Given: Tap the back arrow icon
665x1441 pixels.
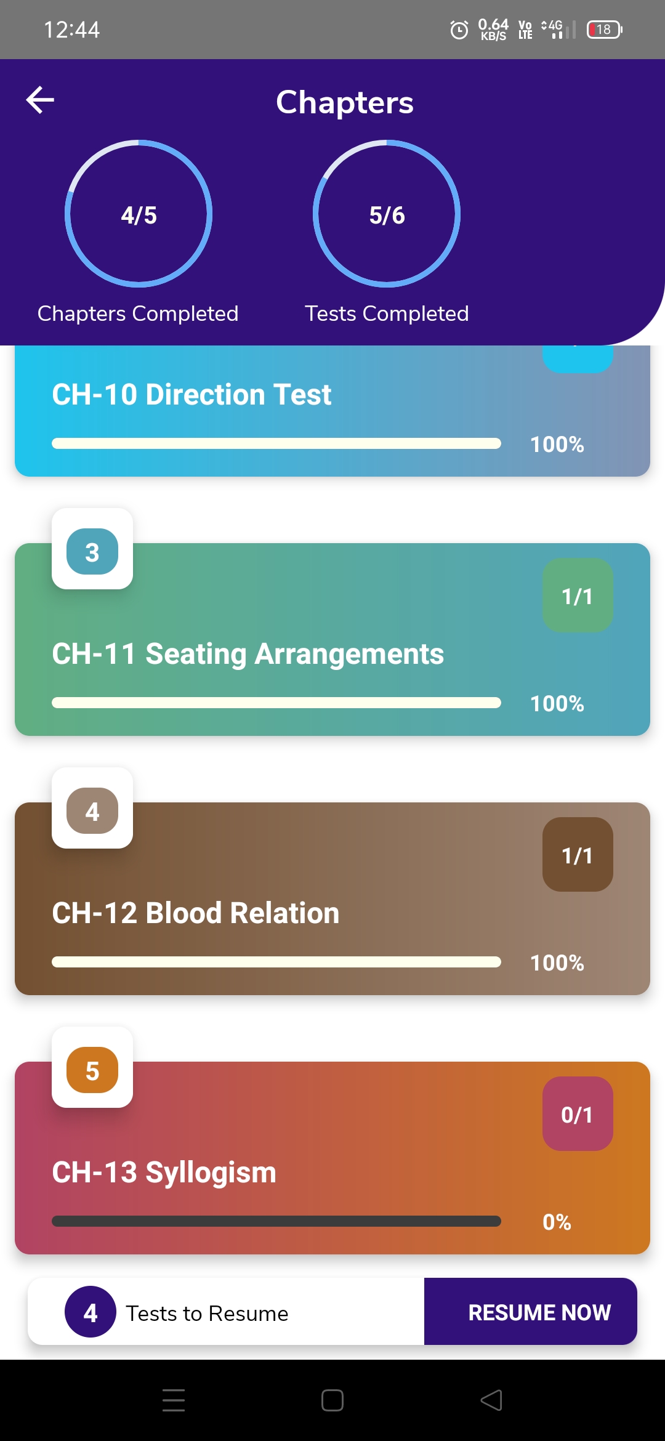Looking at the screenshot, I should [41, 100].
